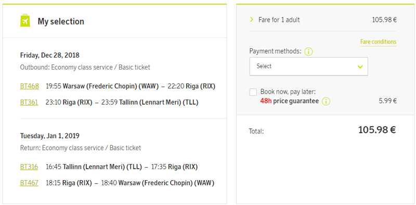This screenshot has width=416, height=205.
Task: Open flight BT468 details link
Action: click(x=30, y=86)
